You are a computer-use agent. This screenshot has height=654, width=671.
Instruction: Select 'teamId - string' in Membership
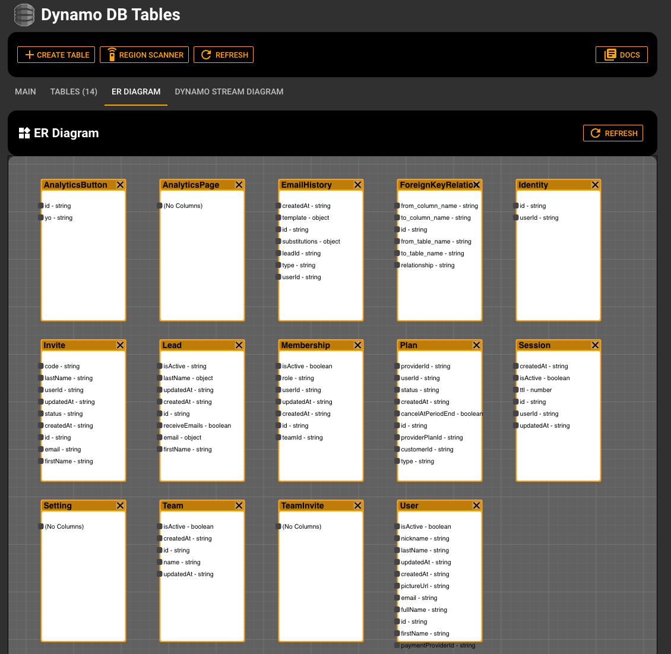click(x=303, y=438)
